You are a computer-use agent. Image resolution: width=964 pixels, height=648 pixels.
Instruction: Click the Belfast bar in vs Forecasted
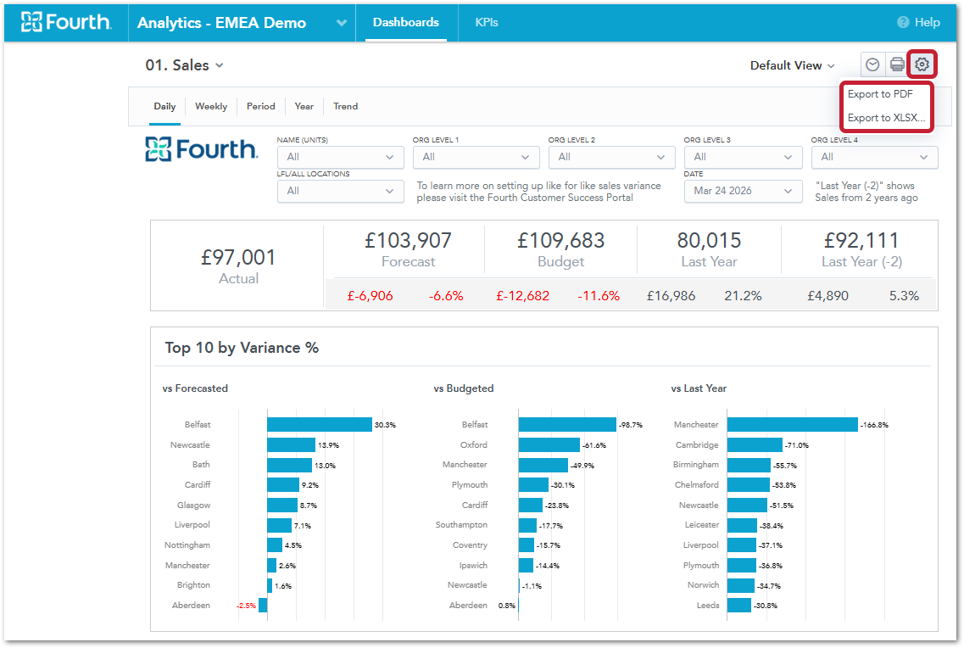(320, 424)
